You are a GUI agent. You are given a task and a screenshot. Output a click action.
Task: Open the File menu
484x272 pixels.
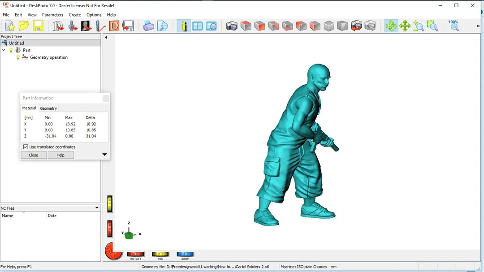tap(6, 15)
